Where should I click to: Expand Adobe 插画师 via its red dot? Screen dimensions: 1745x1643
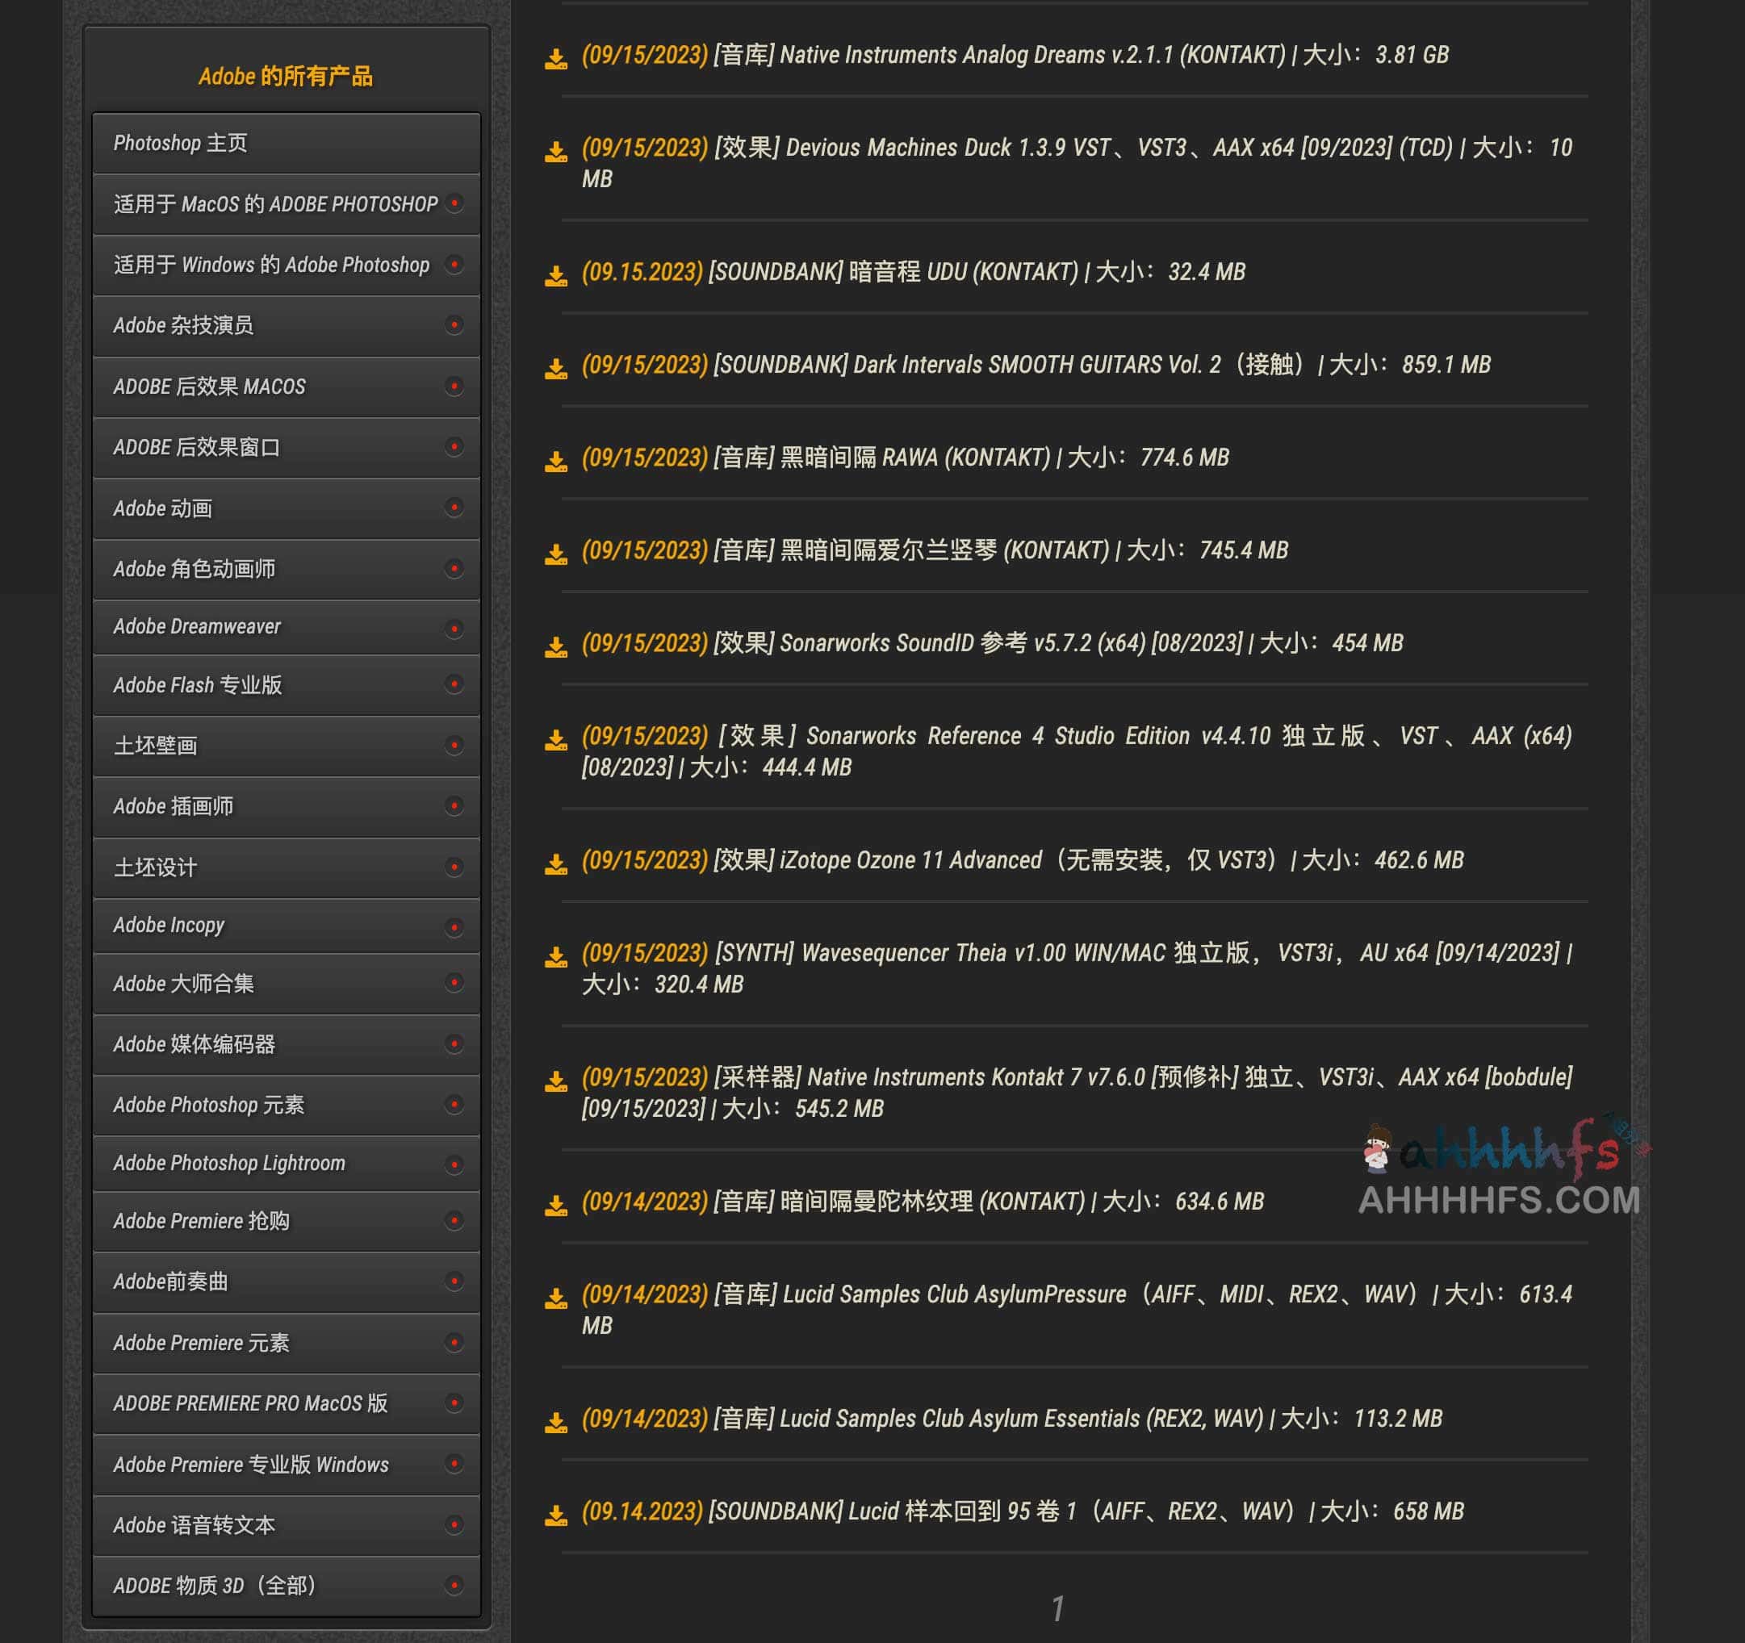tap(454, 805)
